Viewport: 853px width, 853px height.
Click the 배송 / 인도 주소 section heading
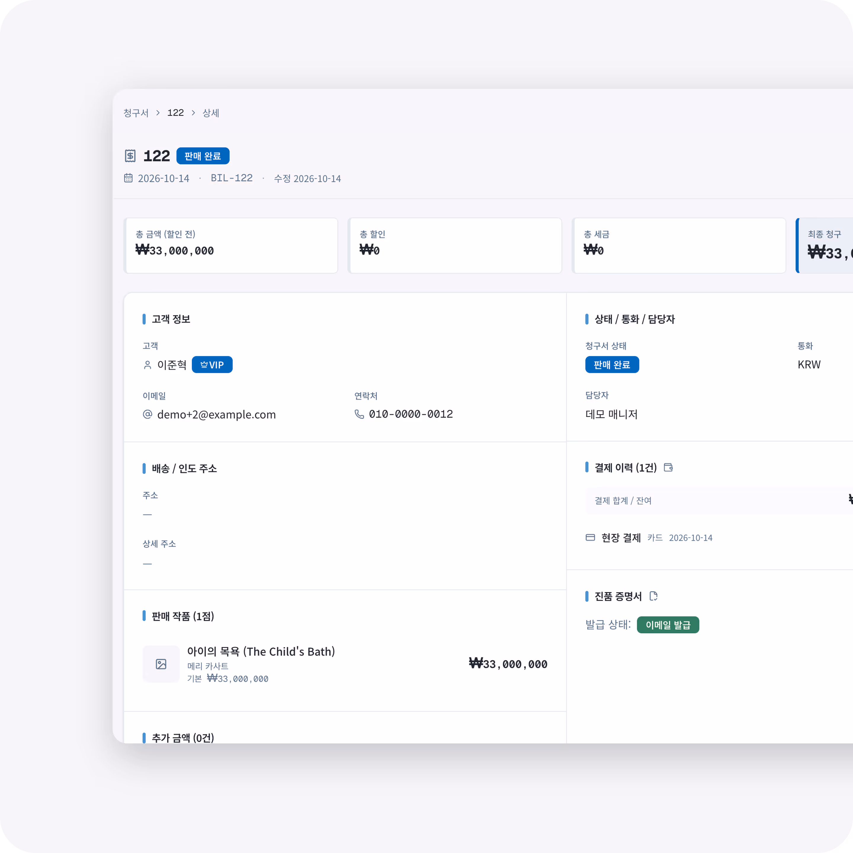[185, 469]
